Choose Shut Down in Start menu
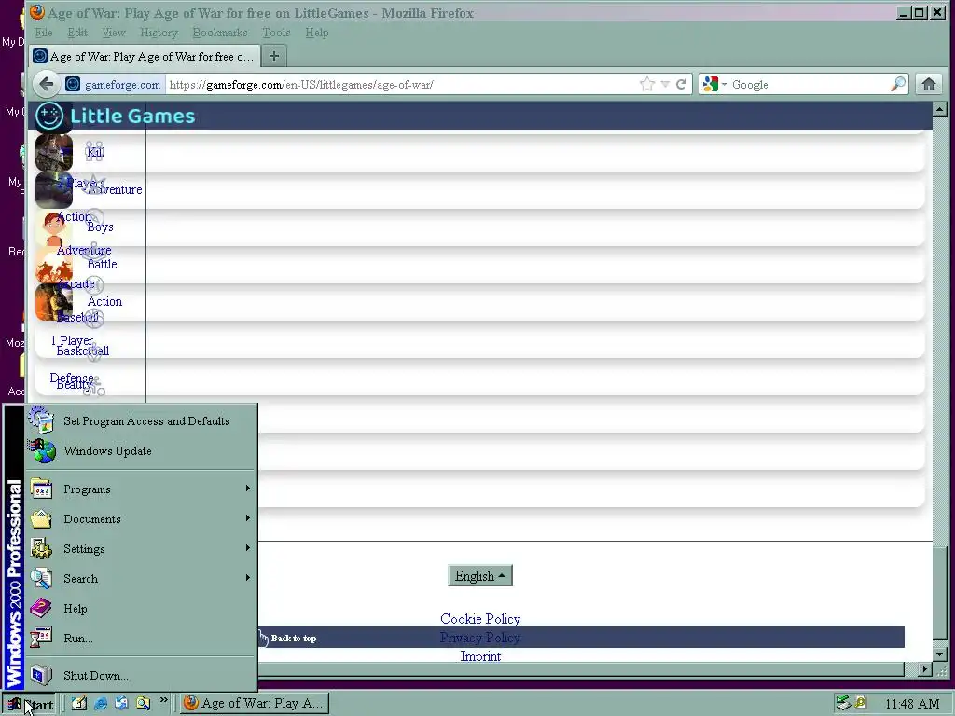 pos(142,675)
